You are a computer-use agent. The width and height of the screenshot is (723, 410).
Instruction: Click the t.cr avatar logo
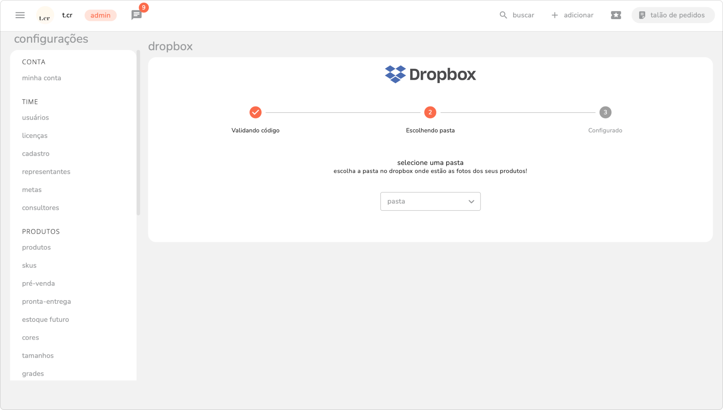point(45,15)
